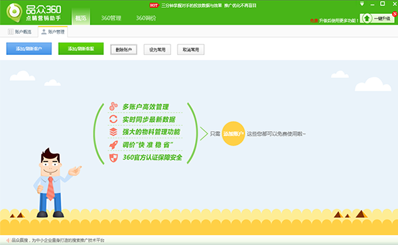398x245 pixels.
Task: Open the HOT promo headline link
Action: [209, 5]
